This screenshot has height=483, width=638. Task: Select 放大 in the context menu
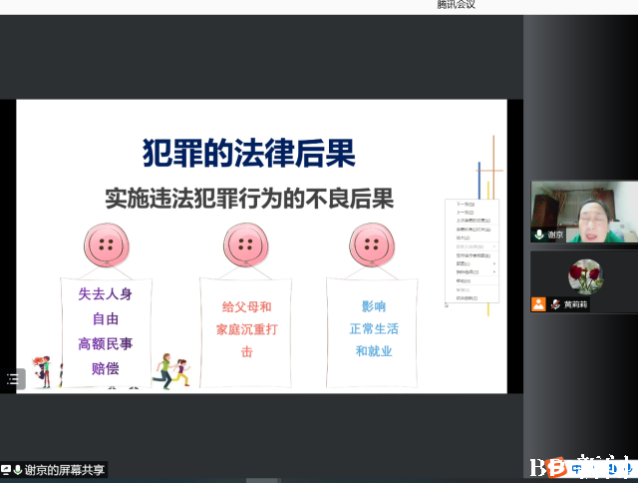tap(463, 238)
